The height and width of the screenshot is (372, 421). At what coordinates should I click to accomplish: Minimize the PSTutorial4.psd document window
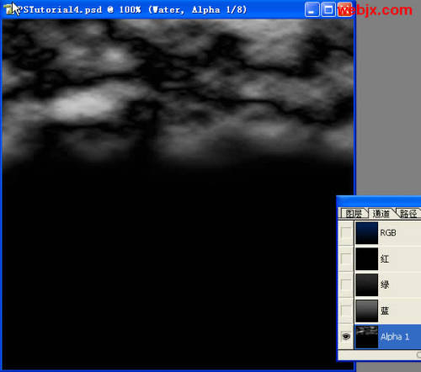coord(312,10)
